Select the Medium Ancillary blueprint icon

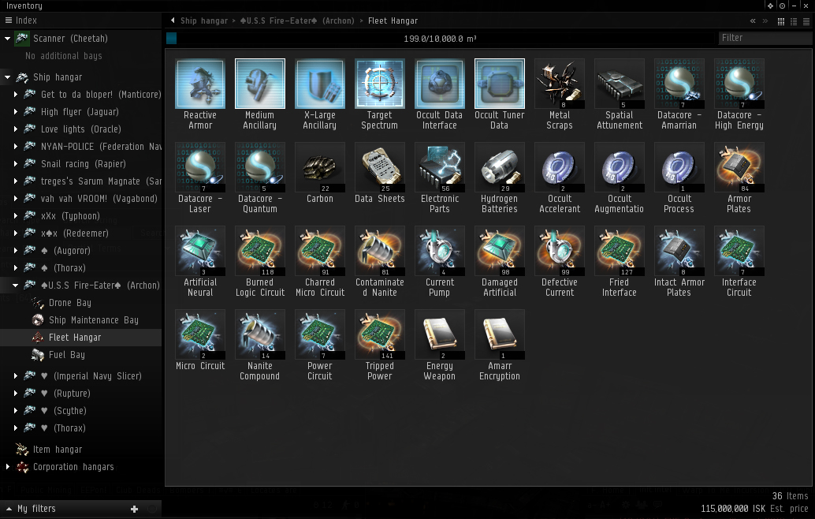[260, 84]
